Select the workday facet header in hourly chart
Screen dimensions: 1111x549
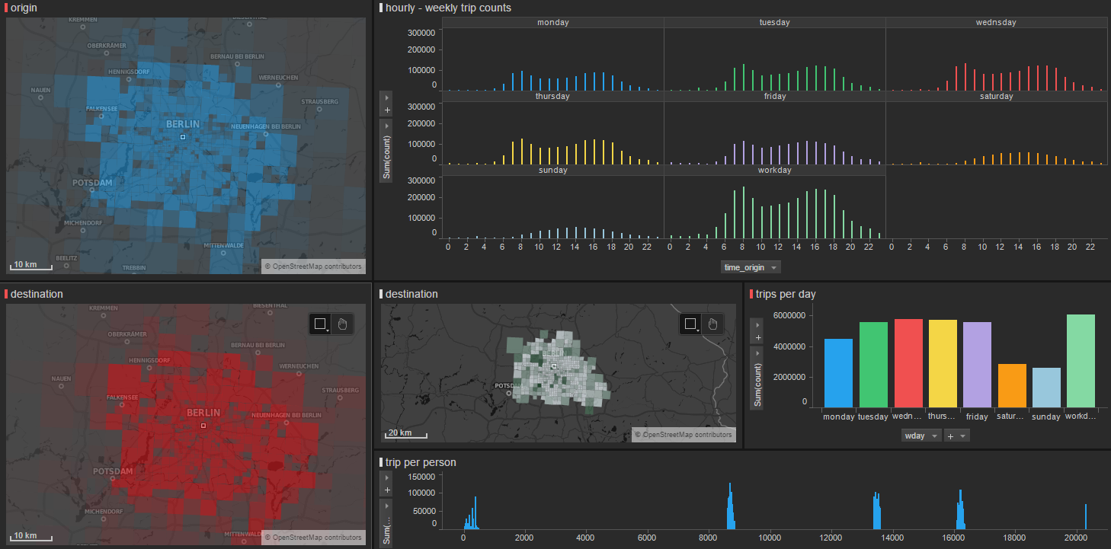click(774, 171)
